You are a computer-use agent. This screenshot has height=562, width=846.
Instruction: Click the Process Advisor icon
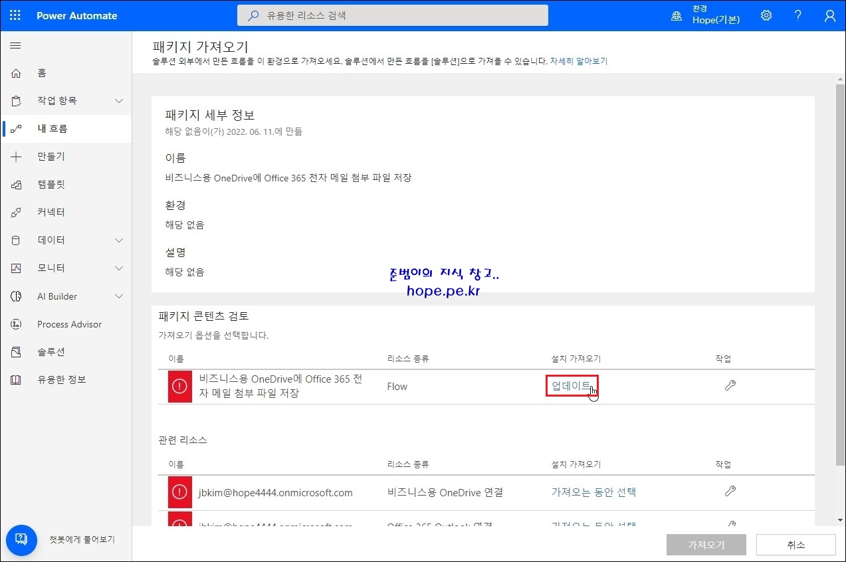coord(16,324)
